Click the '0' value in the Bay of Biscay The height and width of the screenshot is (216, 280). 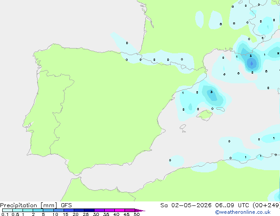point(127,43)
